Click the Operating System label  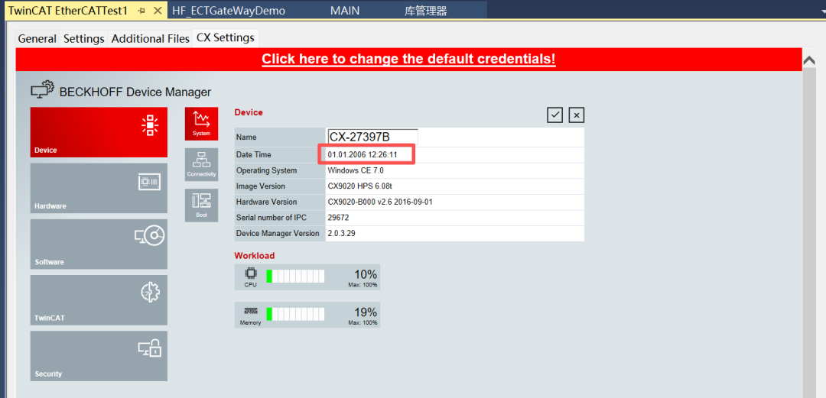[x=267, y=170]
